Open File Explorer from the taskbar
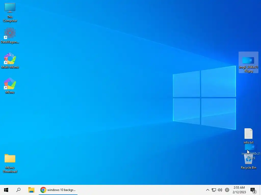 tap(31, 190)
